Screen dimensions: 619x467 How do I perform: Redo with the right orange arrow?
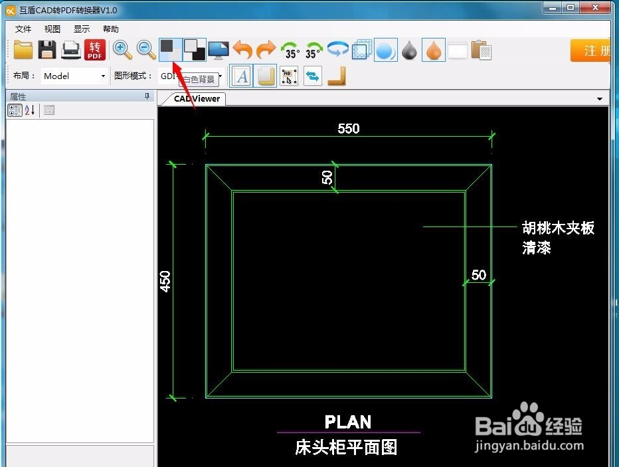click(266, 50)
